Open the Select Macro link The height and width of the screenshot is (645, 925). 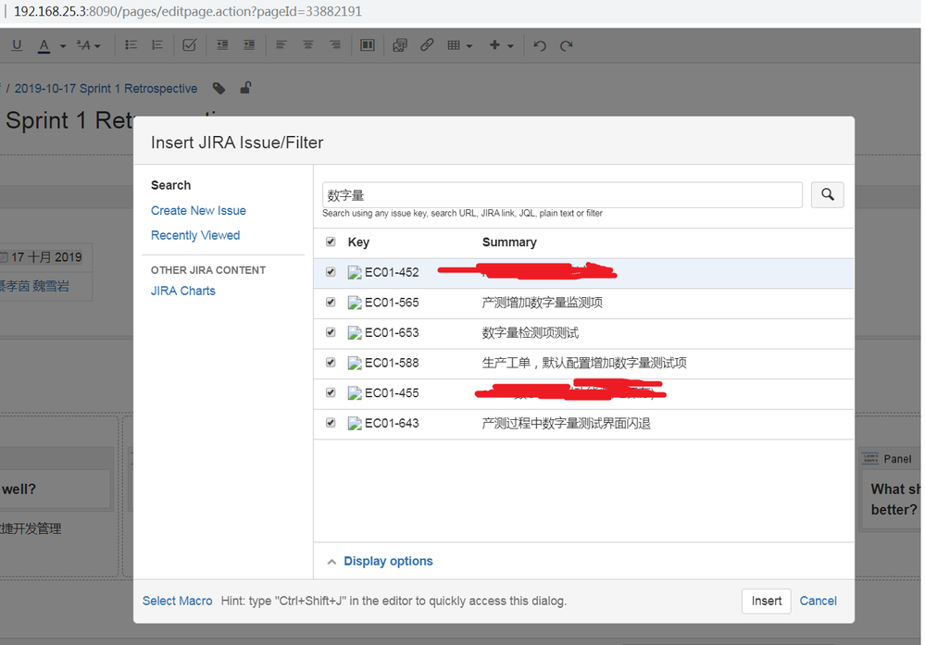[x=177, y=601]
